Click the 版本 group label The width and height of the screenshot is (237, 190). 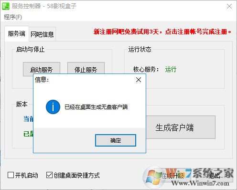pyautogui.click(x=22, y=104)
